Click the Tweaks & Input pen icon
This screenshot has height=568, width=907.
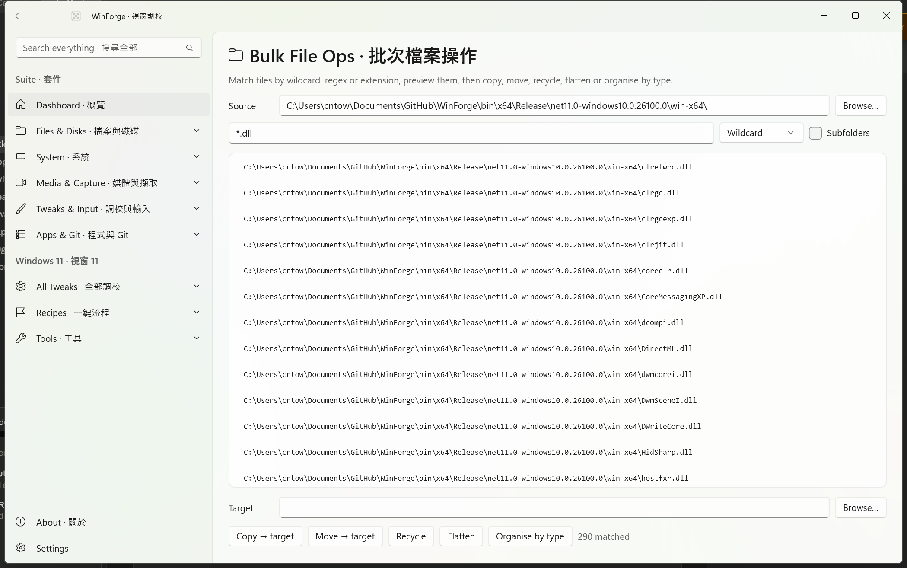tap(21, 208)
